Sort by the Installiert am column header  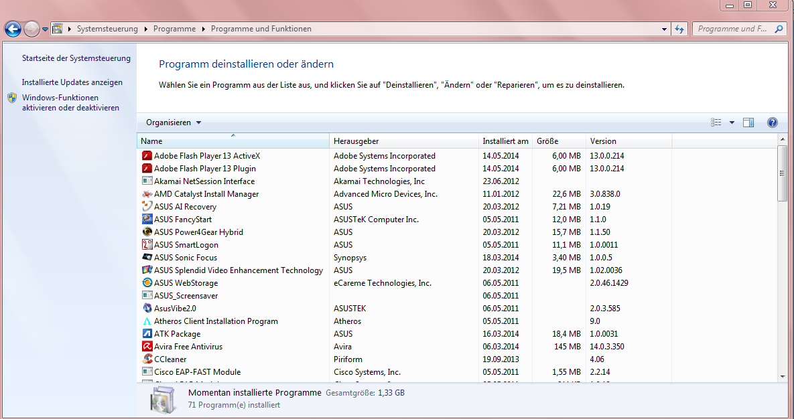(505, 141)
